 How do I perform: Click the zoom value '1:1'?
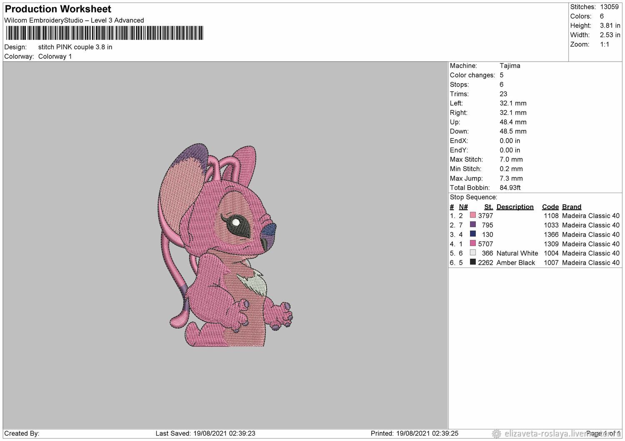coord(605,45)
